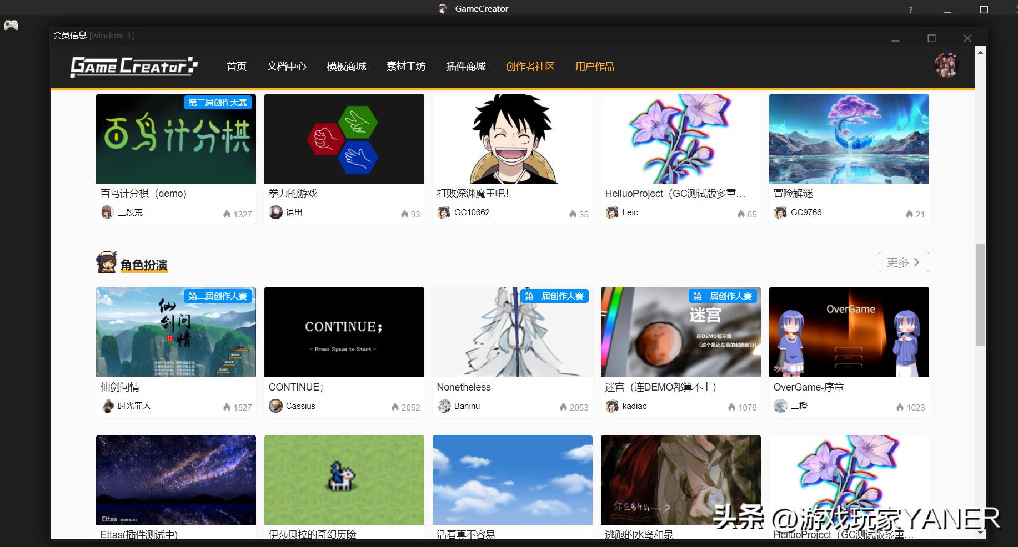Open the user profile avatar top-right
Viewport: 1018px width, 547px height.
946,65
